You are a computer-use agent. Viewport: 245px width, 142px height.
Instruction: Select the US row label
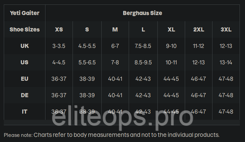coord(25,62)
